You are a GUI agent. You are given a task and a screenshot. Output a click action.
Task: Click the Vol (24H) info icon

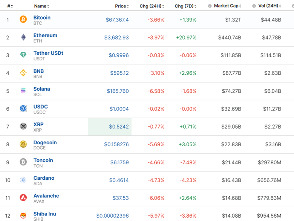click(x=254, y=6)
